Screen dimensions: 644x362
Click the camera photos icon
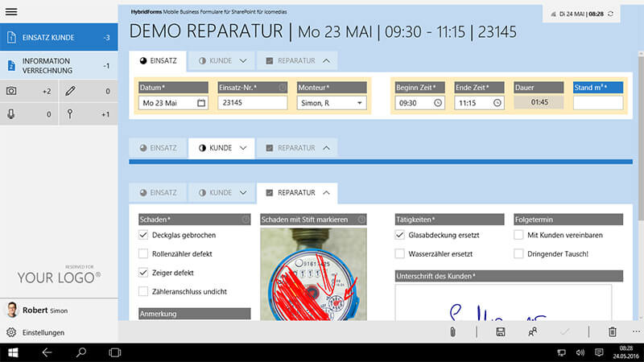click(x=11, y=92)
